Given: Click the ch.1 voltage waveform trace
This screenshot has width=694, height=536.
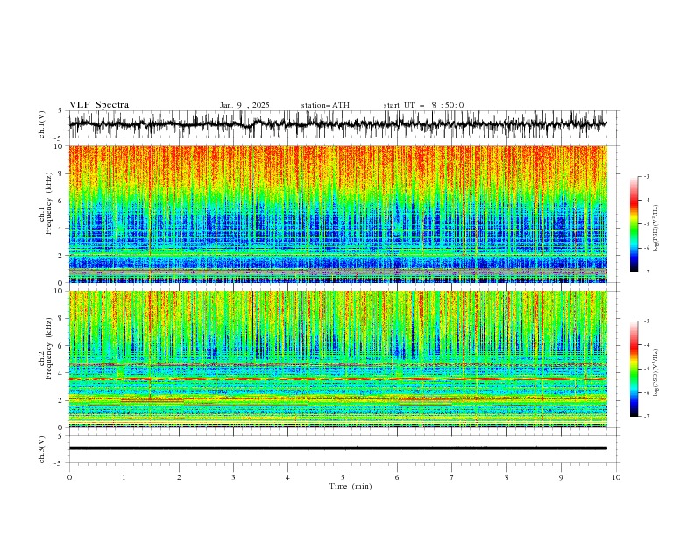Looking at the screenshot, I should coord(337,124).
